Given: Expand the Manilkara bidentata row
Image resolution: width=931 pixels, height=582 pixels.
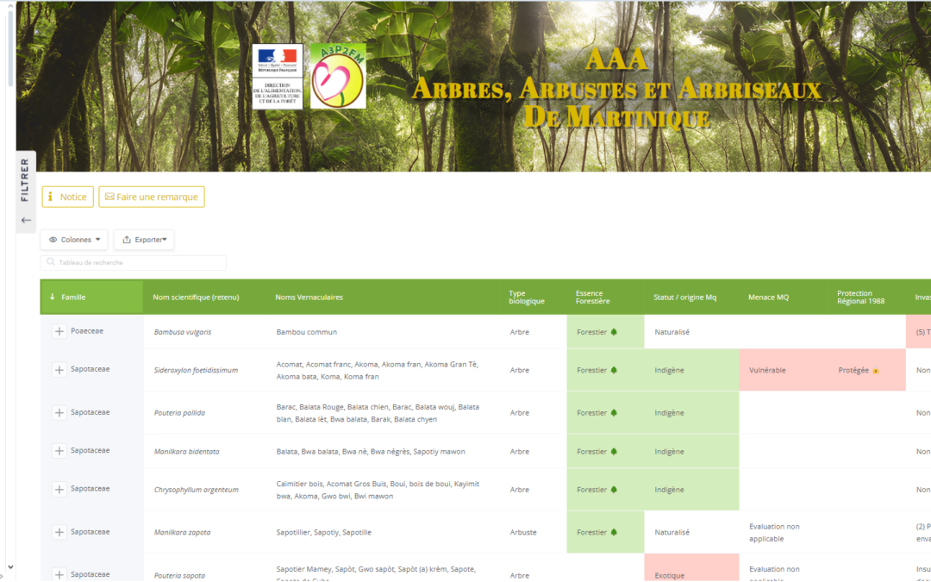Looking at the screenshot, I should point(59,451).
